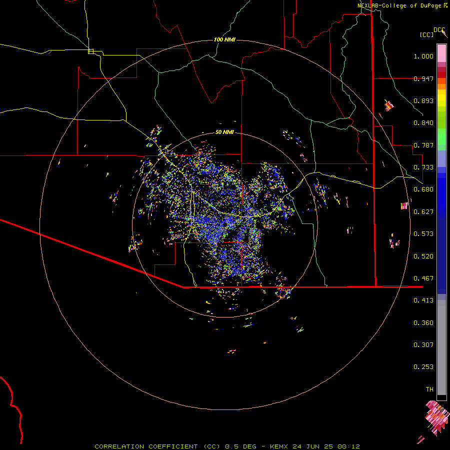Click the 100 NMI range ring label
Screen dimensions: 450x450
(x=224, y=39)
